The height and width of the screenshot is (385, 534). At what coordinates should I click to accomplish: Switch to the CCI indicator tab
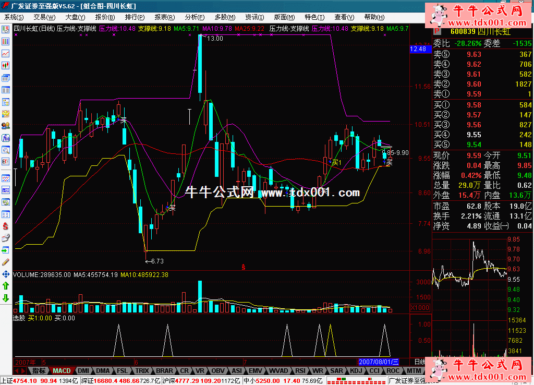pos(374,371)
